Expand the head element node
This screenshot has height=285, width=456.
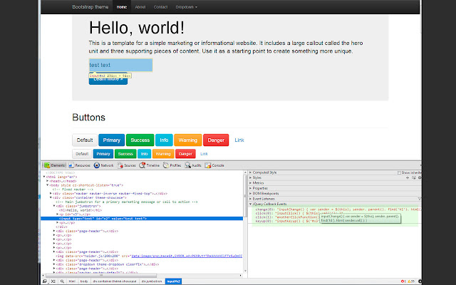pos(48,181)
